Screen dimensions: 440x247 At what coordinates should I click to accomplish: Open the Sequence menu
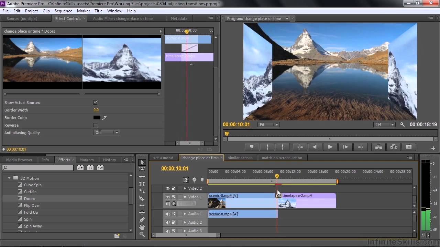click(x=63, y=11)
